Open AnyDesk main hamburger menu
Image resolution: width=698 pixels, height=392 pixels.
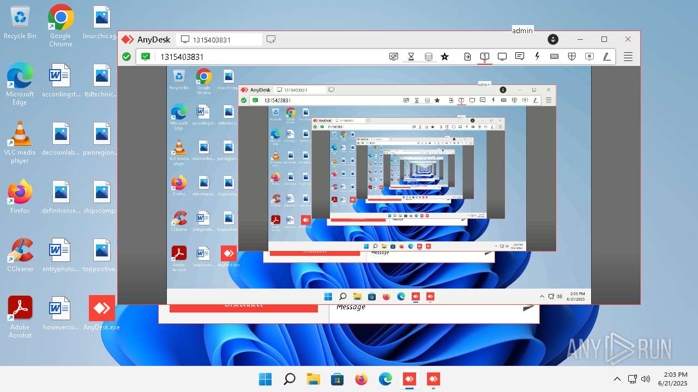628,57
